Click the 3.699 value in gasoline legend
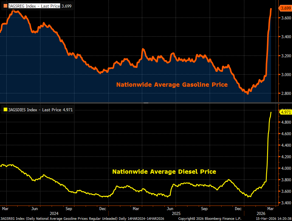The image size is (292, 221). click(67, 6)
